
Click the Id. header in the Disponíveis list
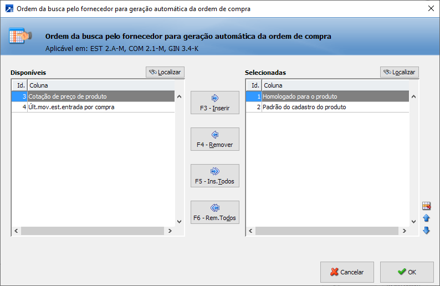19,85
